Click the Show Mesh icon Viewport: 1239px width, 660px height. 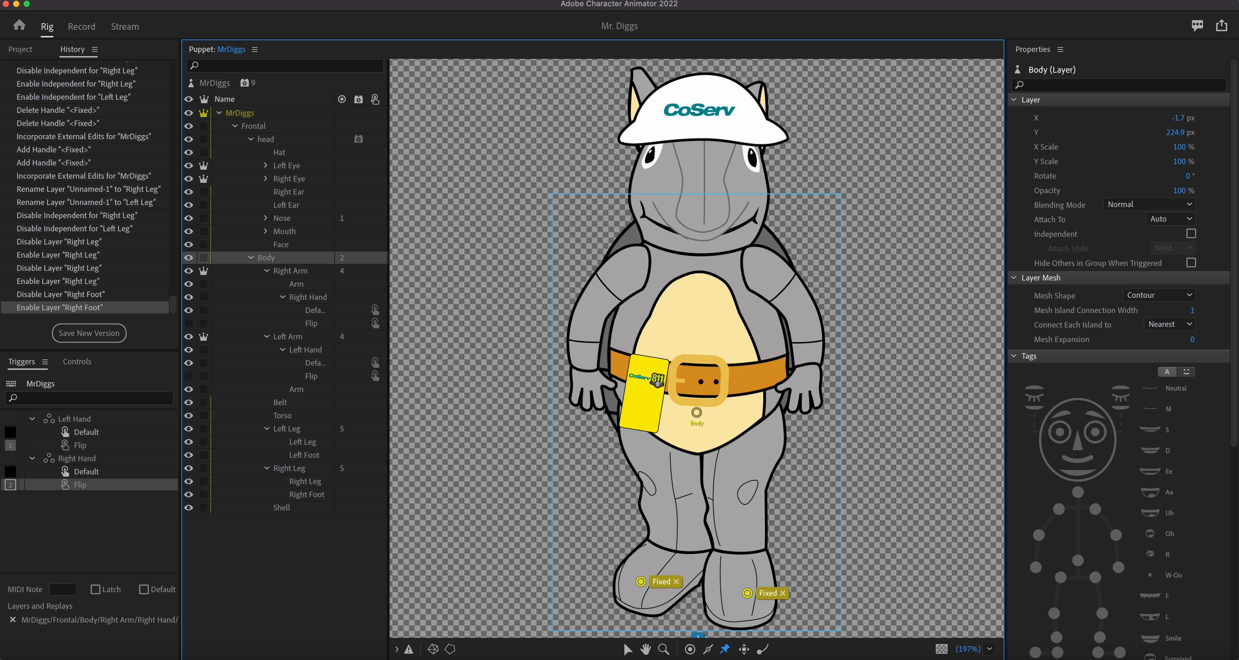[433, 649]
